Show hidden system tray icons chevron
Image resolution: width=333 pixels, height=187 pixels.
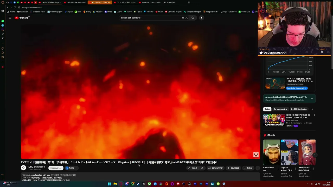308,184
